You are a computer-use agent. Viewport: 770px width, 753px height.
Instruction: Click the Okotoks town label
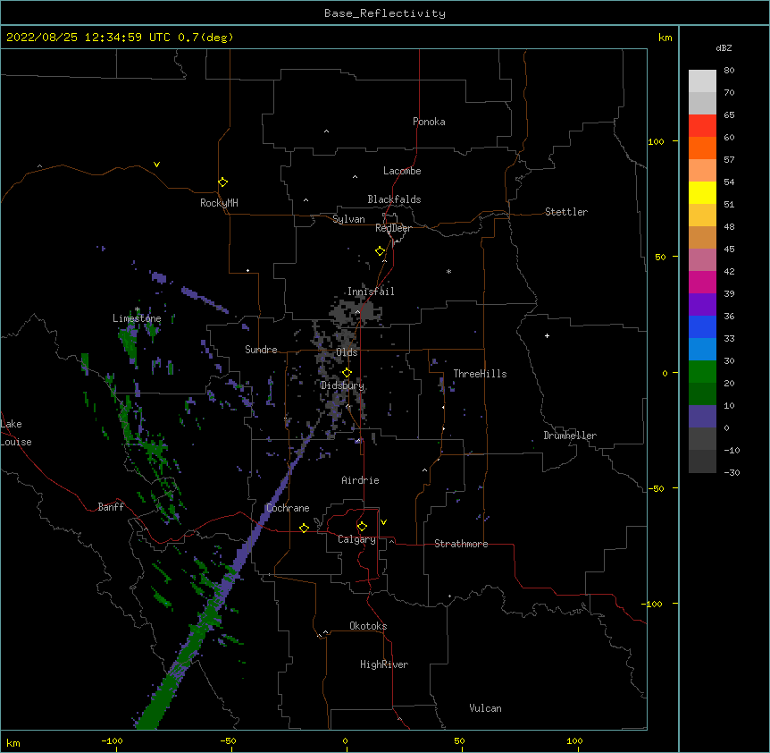pos(368,626)
